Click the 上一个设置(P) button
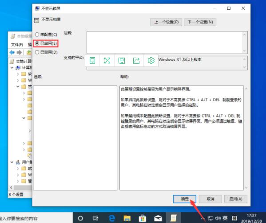 tap(166, 22)
